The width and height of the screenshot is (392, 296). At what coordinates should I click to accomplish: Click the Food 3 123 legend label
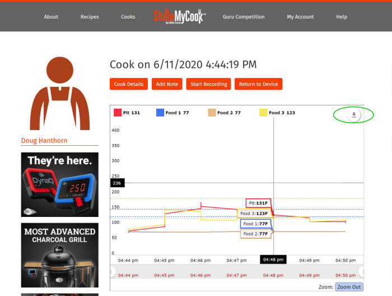pos(282,113)
